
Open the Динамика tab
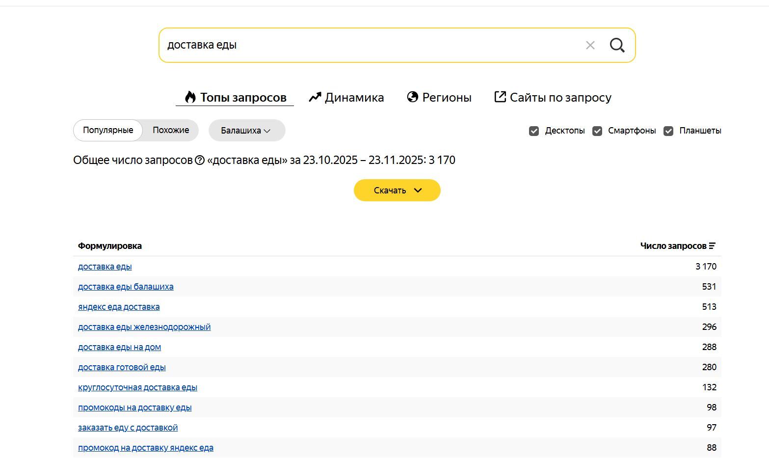coord(354,97)
